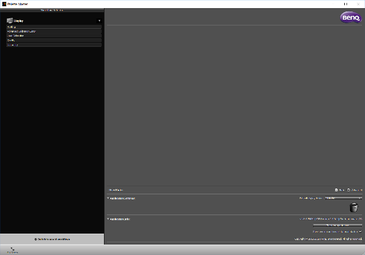Click the Display monitor icon
Screen dimensions: 365x255
pyautogui.click(x=10, y=21)
